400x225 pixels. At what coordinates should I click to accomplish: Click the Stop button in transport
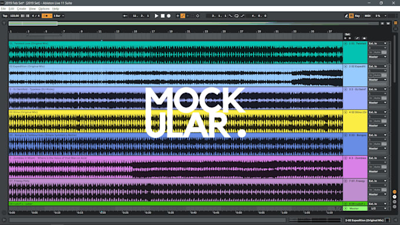tap(163, 16)
